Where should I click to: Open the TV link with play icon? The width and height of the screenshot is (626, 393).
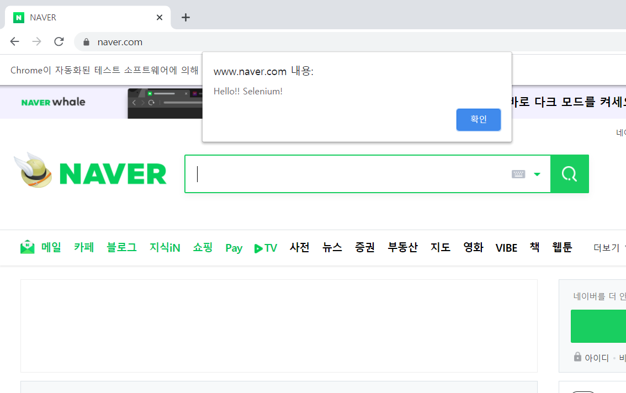pyautogui.click(x=266, y=248)
